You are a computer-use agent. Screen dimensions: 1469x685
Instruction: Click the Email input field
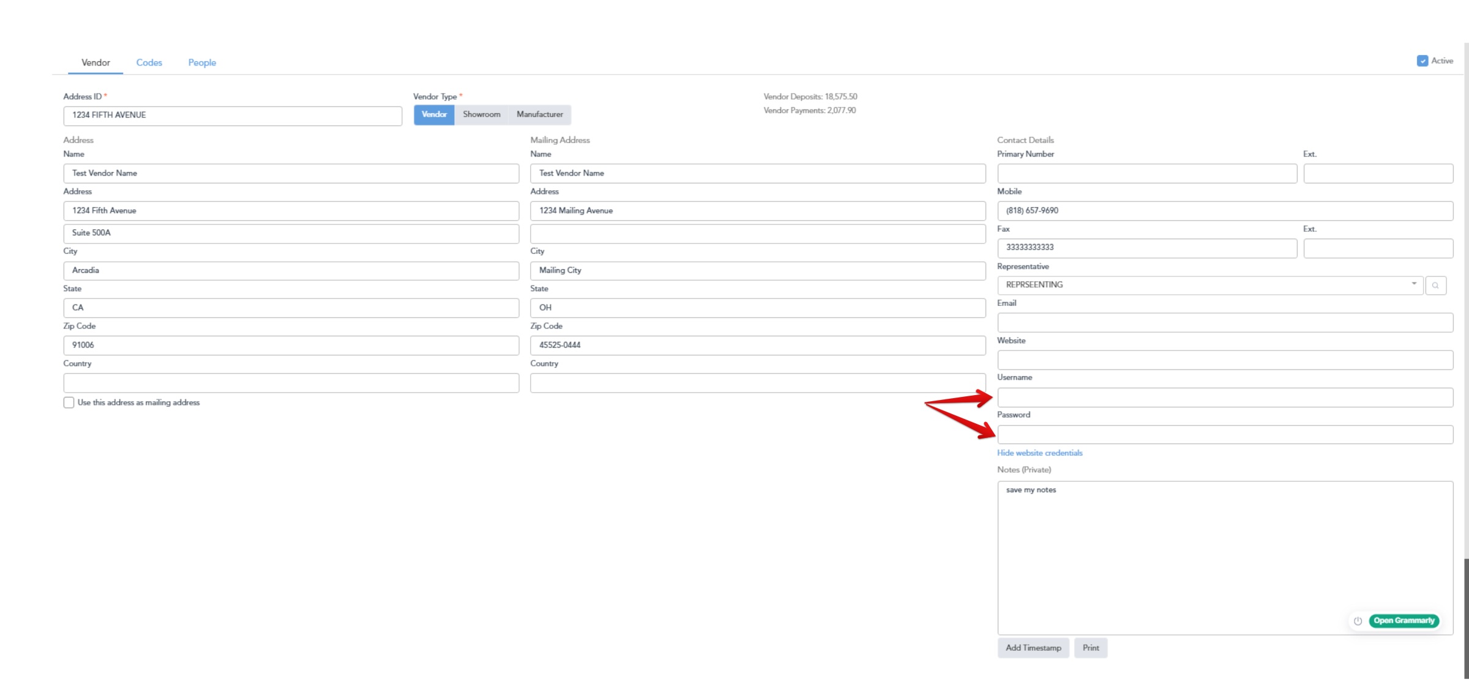click(1225, 323)
